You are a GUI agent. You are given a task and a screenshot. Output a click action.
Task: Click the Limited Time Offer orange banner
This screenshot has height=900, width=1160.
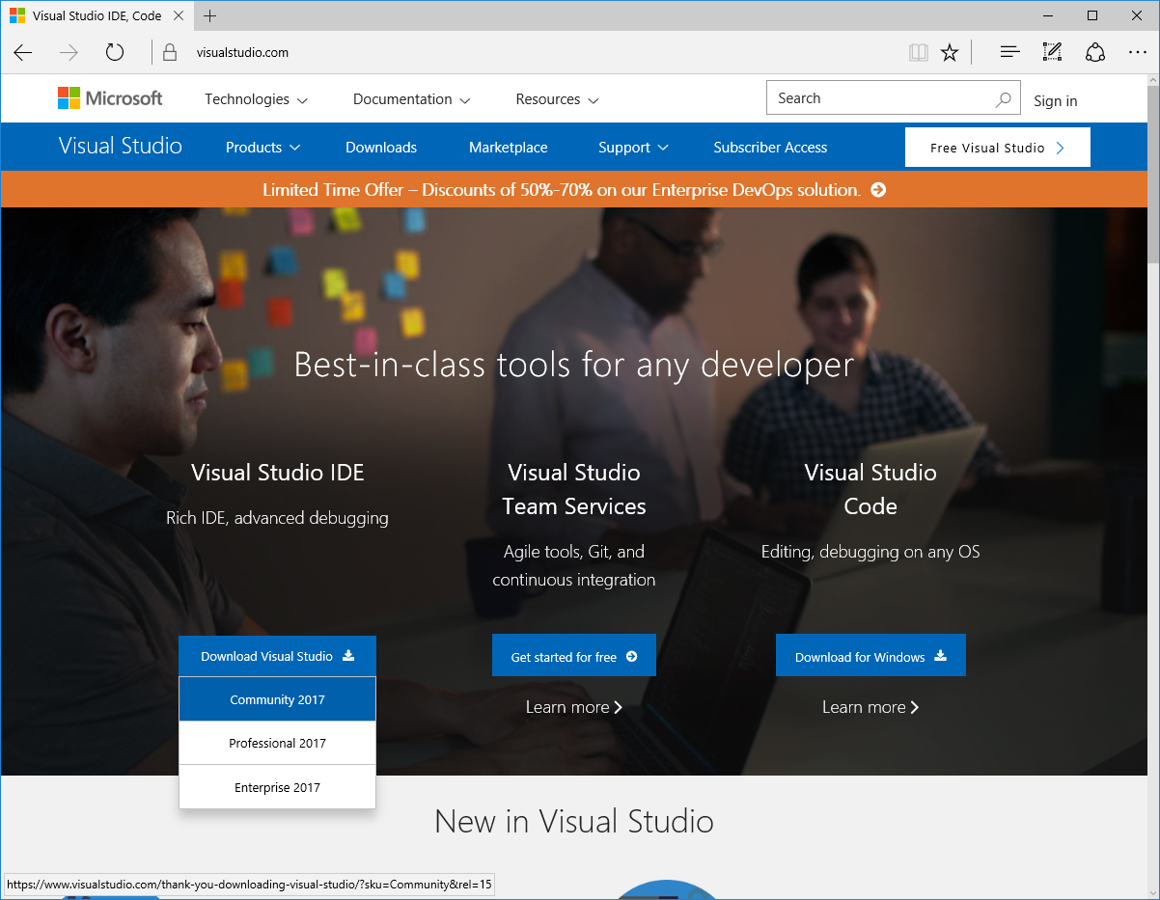(x=573, y=190)
